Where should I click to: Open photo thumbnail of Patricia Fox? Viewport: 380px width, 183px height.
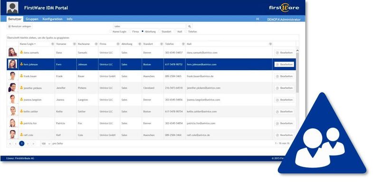point(12,123)
